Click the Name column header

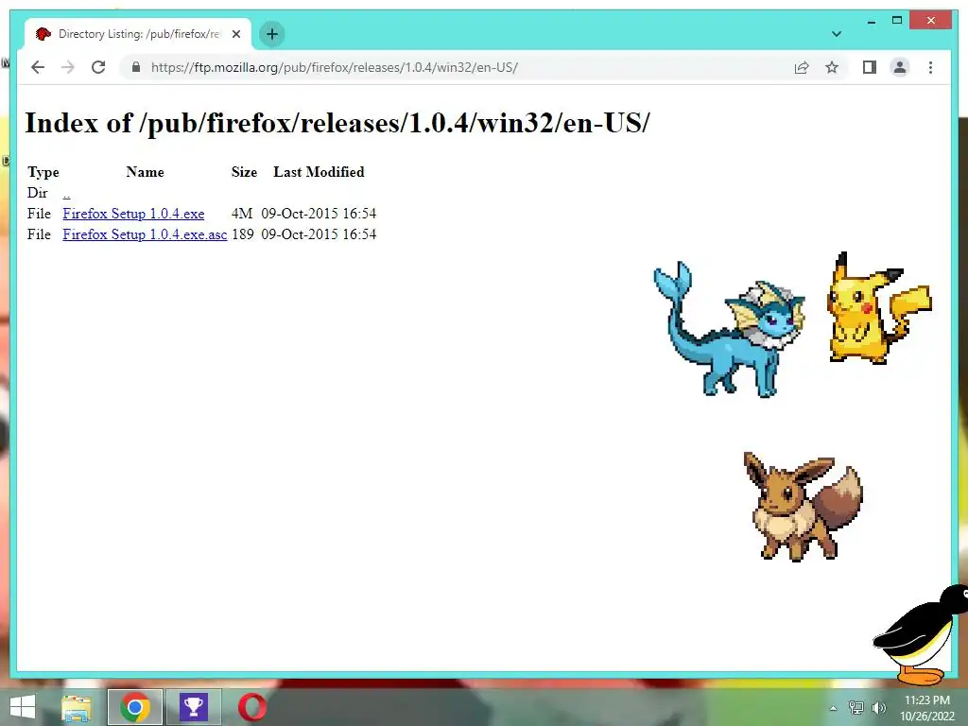pos(145,172)
